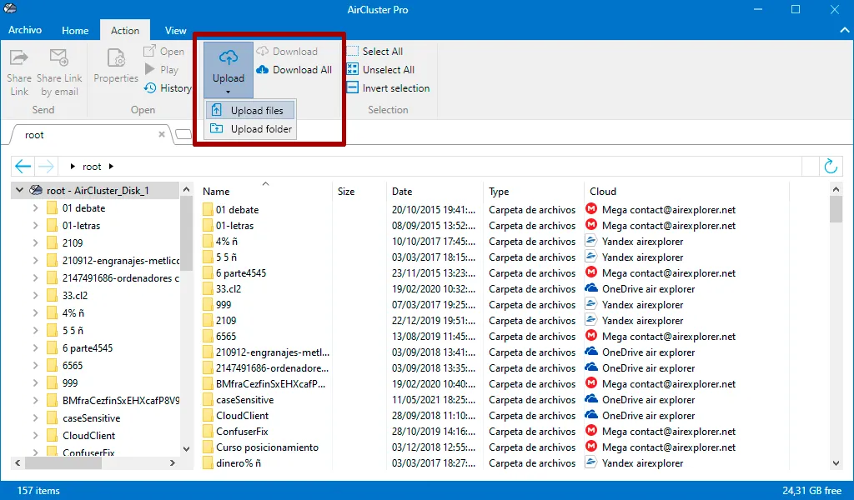The height and width of the screenshot is (500, 854).
Task: Select ConfuserFix folder in file list
Action: pos(242,432)
